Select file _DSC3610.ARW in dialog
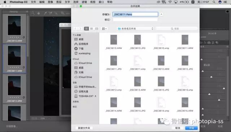This screenshot has width=231, height=132. coord(114,42)
